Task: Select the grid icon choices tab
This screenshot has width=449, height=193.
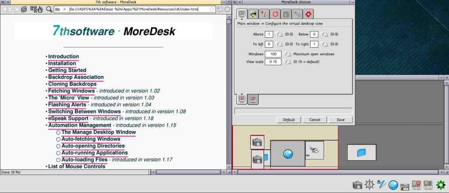Action: (x=287, y=14)
